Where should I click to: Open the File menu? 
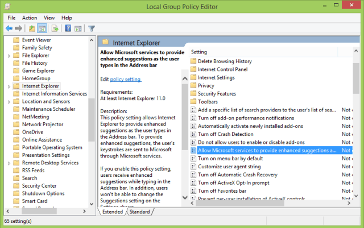pos(11,18)
